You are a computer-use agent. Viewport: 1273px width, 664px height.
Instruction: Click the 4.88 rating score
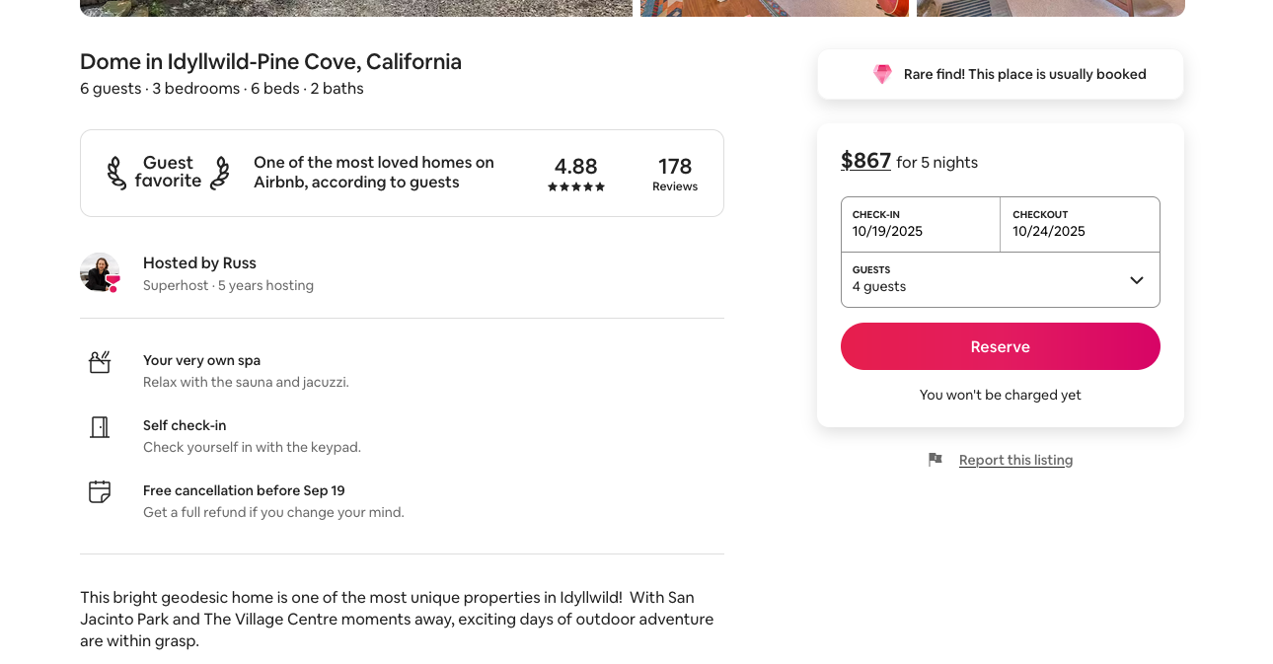coord(576,166)
